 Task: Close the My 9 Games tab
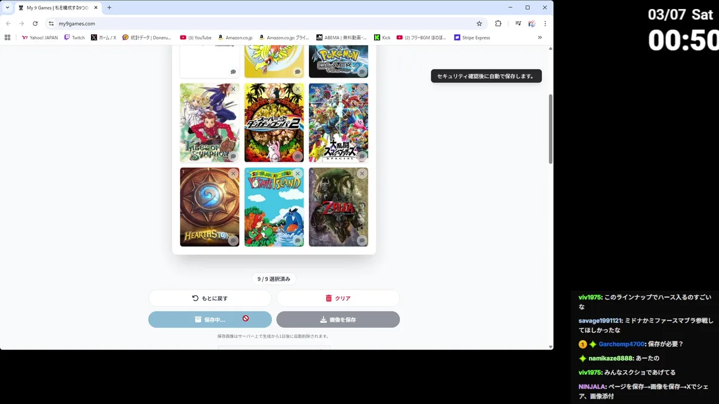coord(96,8)
